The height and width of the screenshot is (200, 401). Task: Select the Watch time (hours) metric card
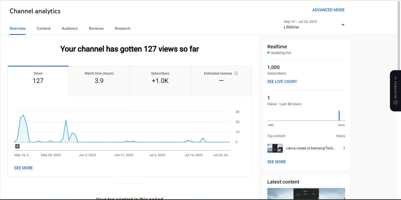(x=99, y=81)
